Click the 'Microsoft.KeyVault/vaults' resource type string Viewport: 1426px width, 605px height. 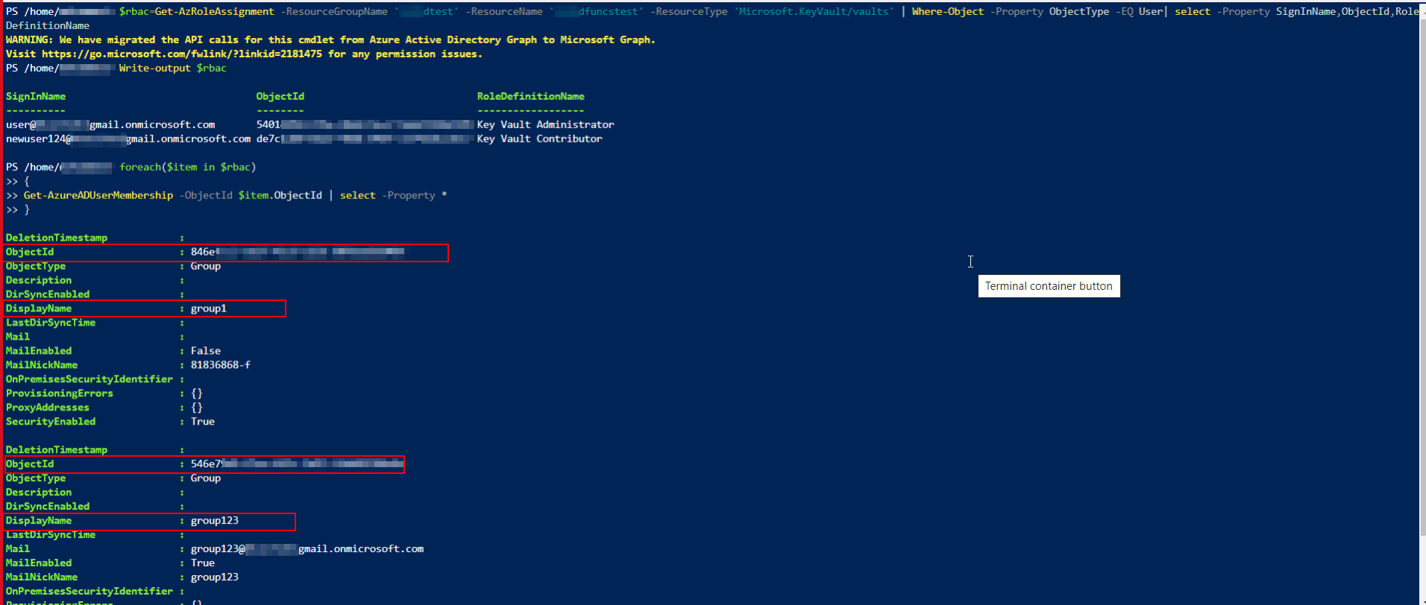click(x=816, y=11)
